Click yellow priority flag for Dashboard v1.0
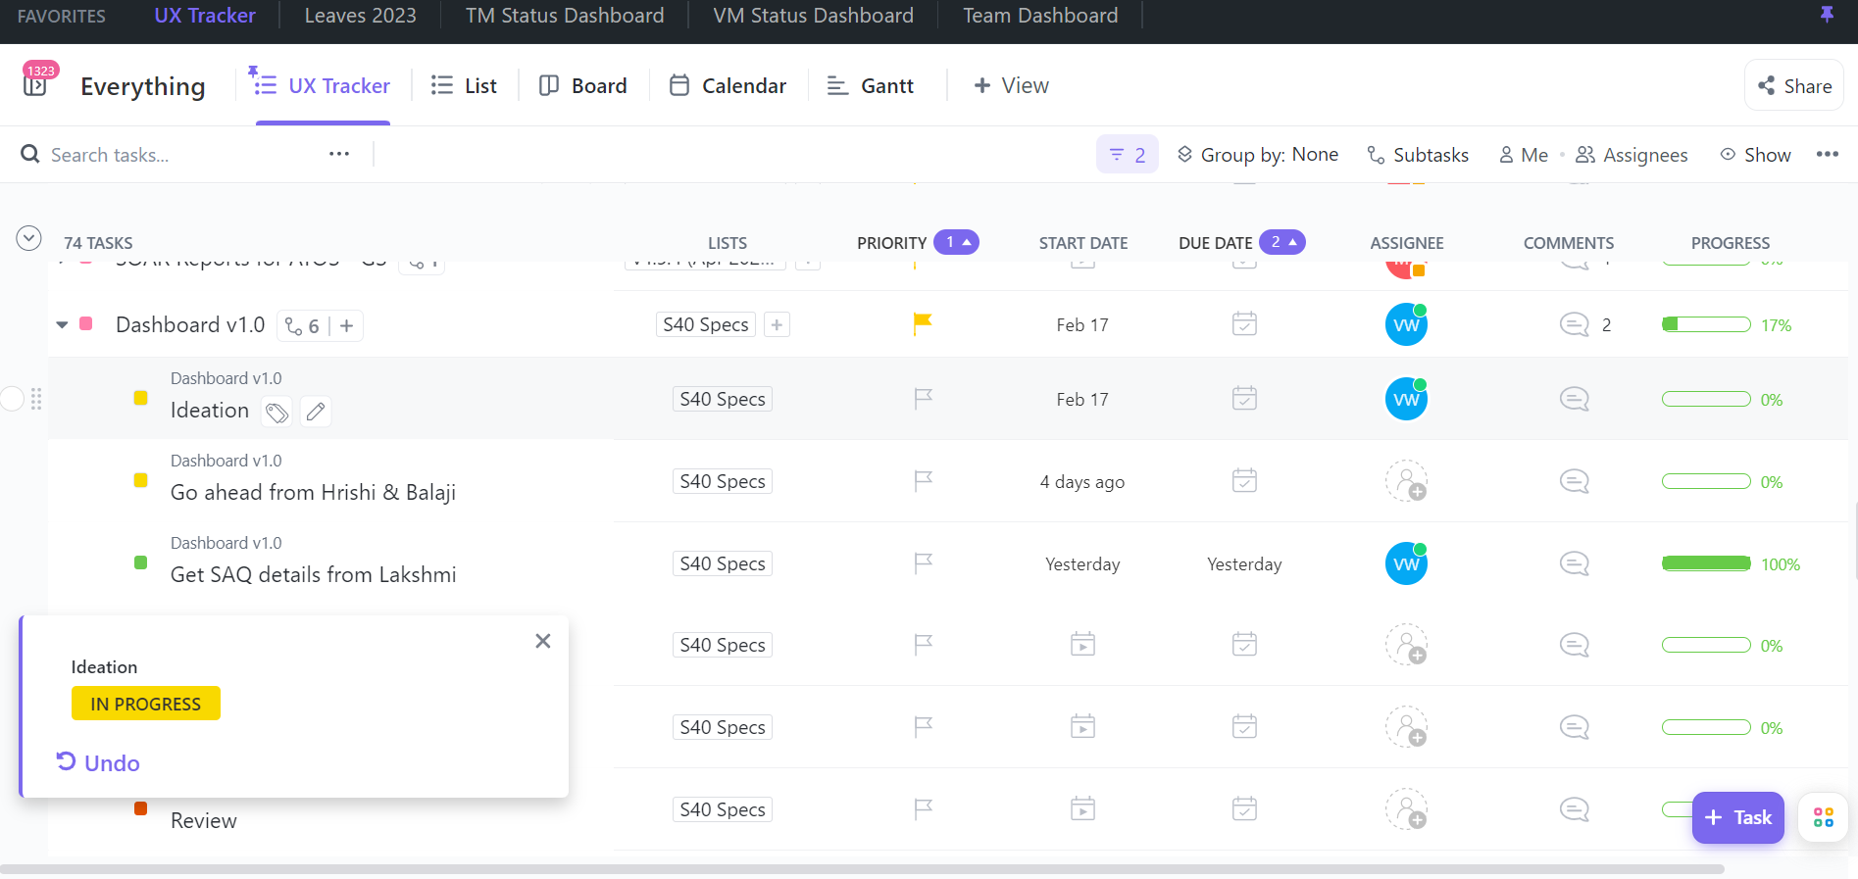The height and width of the screenshot is (879, 1858). (922, 323)
